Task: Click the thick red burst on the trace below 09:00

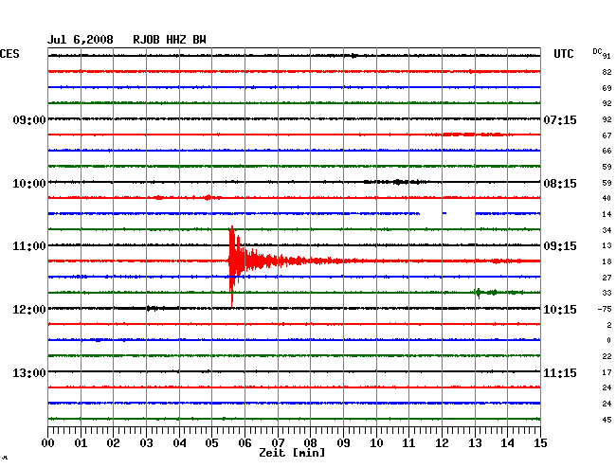Action: 473,135
